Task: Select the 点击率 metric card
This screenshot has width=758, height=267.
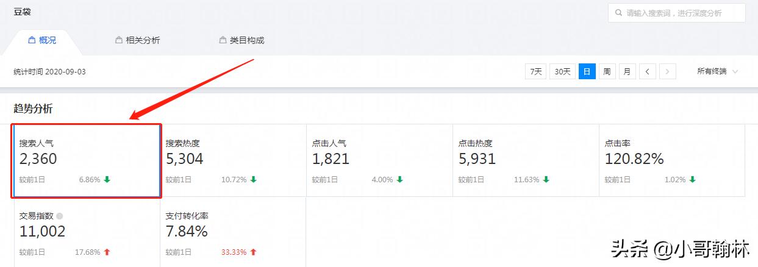Action: tap(672, 161)
